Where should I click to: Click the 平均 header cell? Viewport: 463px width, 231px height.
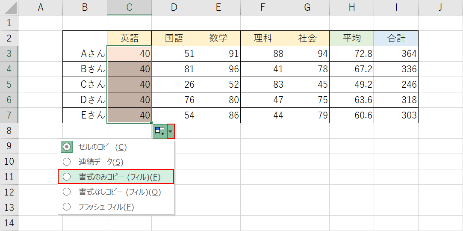click(352, 38)
